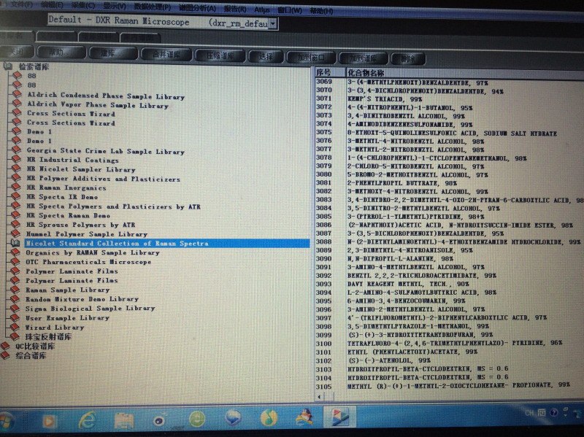Open Windows Explorer folder icon in taskbar
Viewport: 584px width, 437px height.
click(x=123, y=421)
